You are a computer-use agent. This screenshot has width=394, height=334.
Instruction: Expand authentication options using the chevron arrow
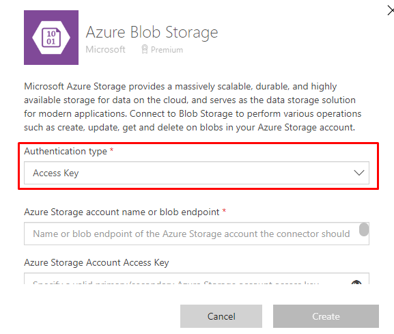[358, 173]
